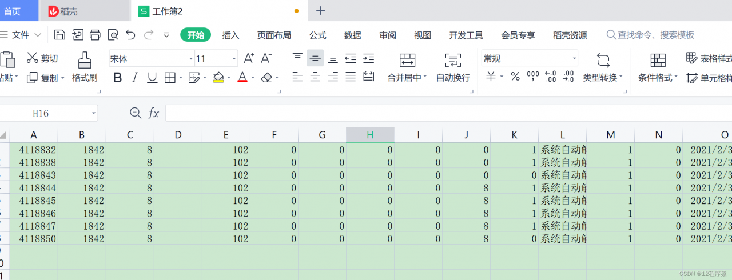
Task: Click the increase indent icon
Action: pyautogui.click(x=369, y=58)
